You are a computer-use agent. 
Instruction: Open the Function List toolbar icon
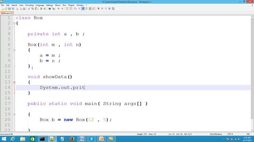point(94,9)
